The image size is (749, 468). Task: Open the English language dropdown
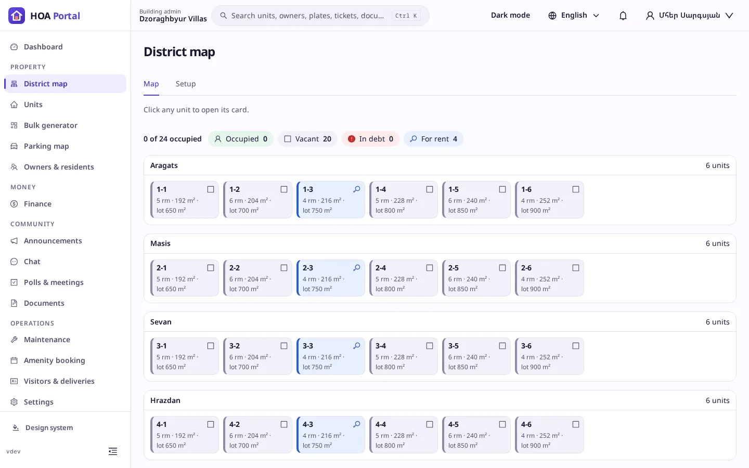click(x=574, y=16)
